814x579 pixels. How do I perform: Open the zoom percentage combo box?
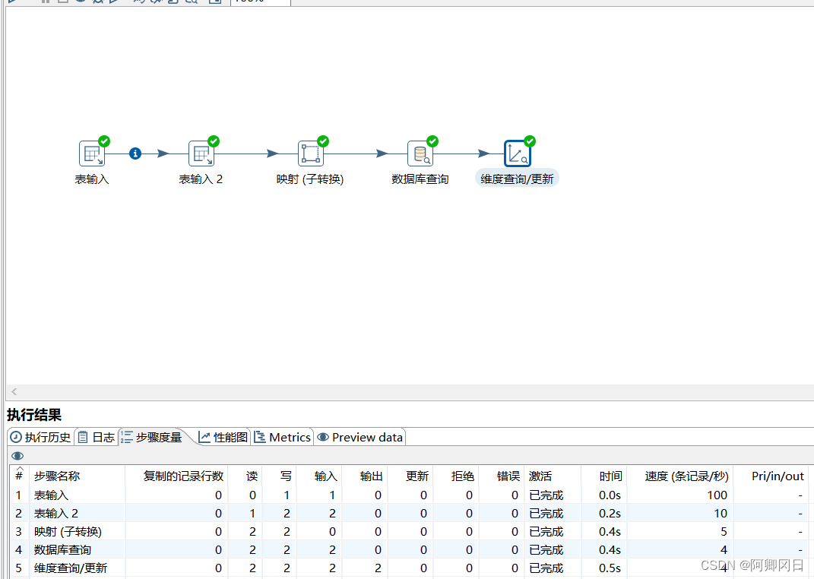pos(258,2)
